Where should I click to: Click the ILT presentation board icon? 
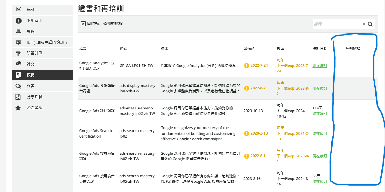[19, 42]
